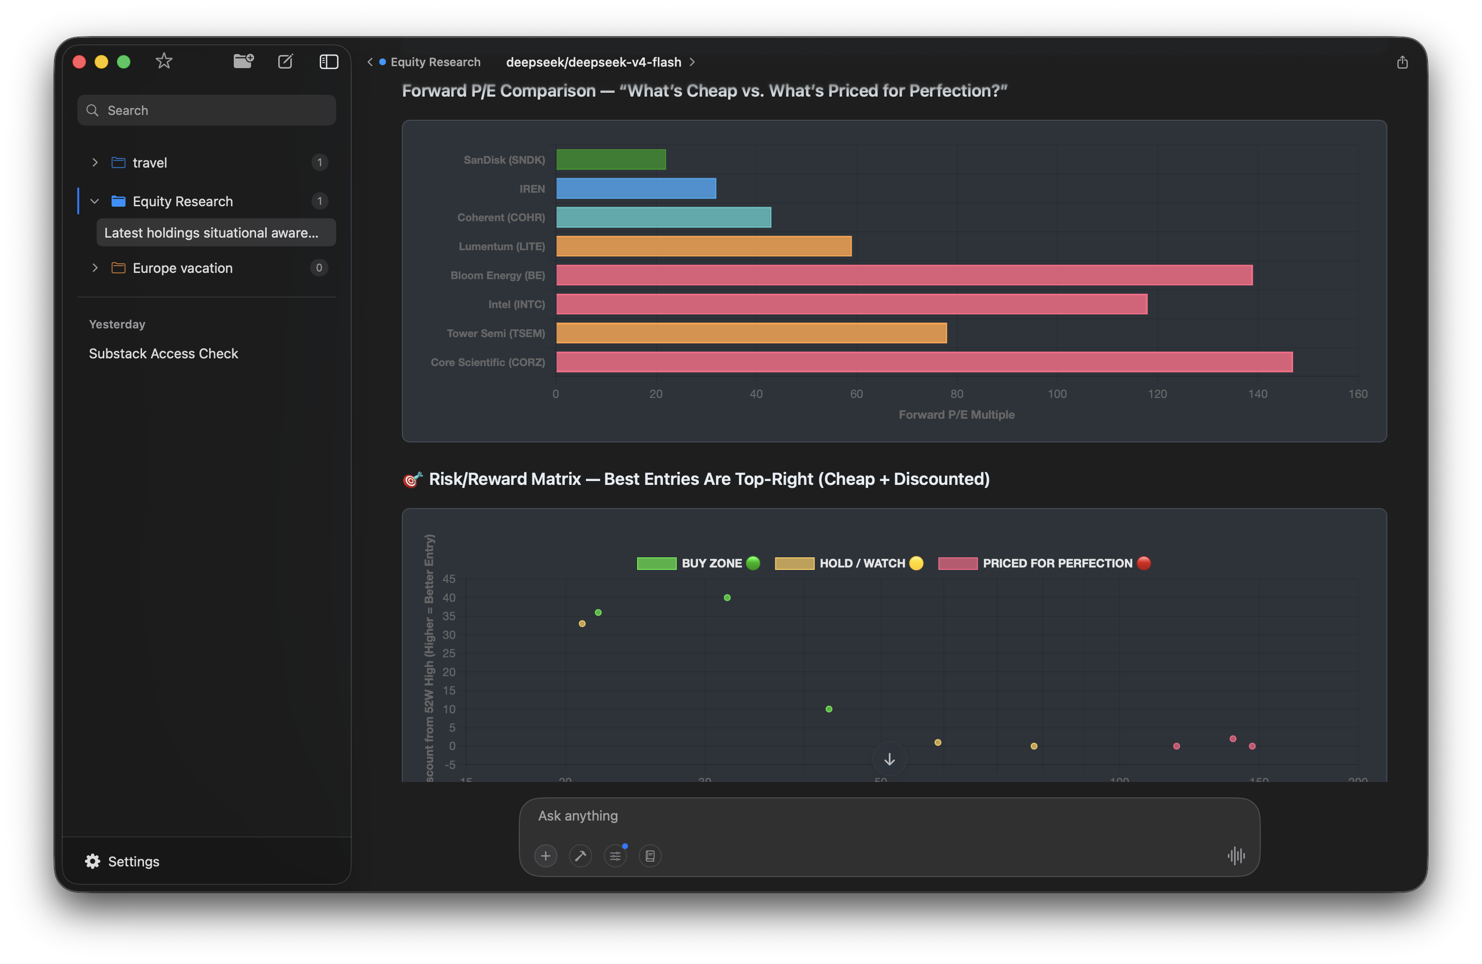Click the Forward P/E Comparison heading
Screen dimensions: 1482x964
click(704, 91)
